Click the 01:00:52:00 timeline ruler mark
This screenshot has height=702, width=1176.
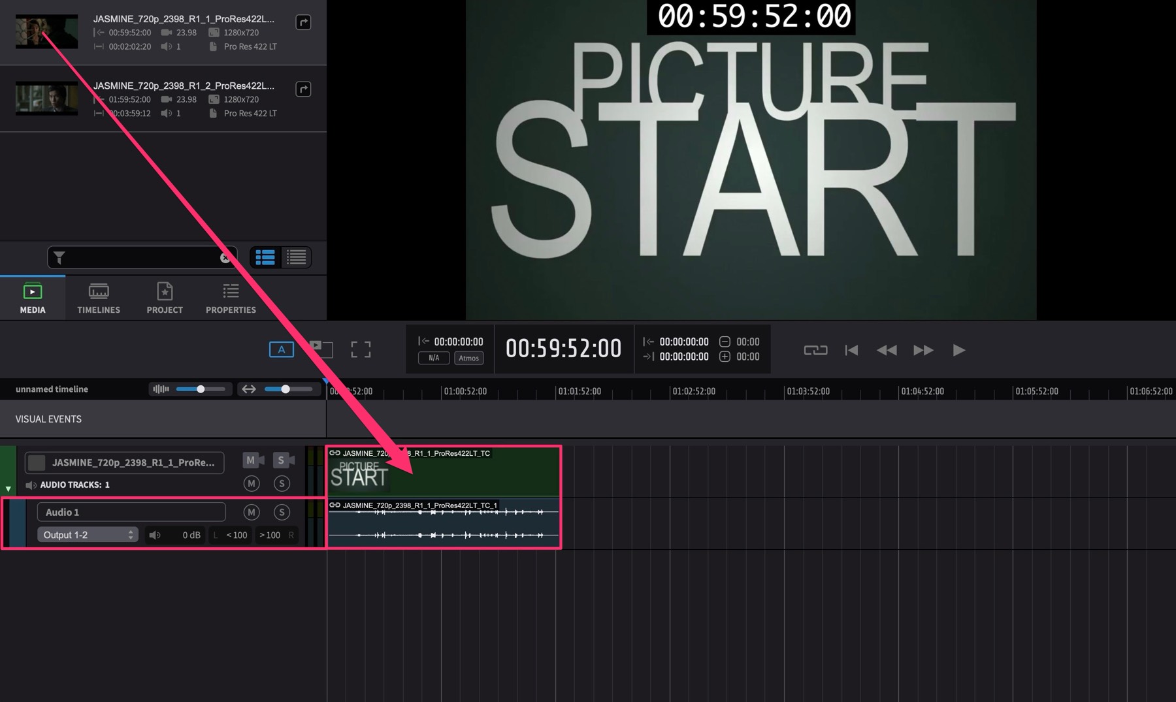pyautogui.click(x=465, y=391)
